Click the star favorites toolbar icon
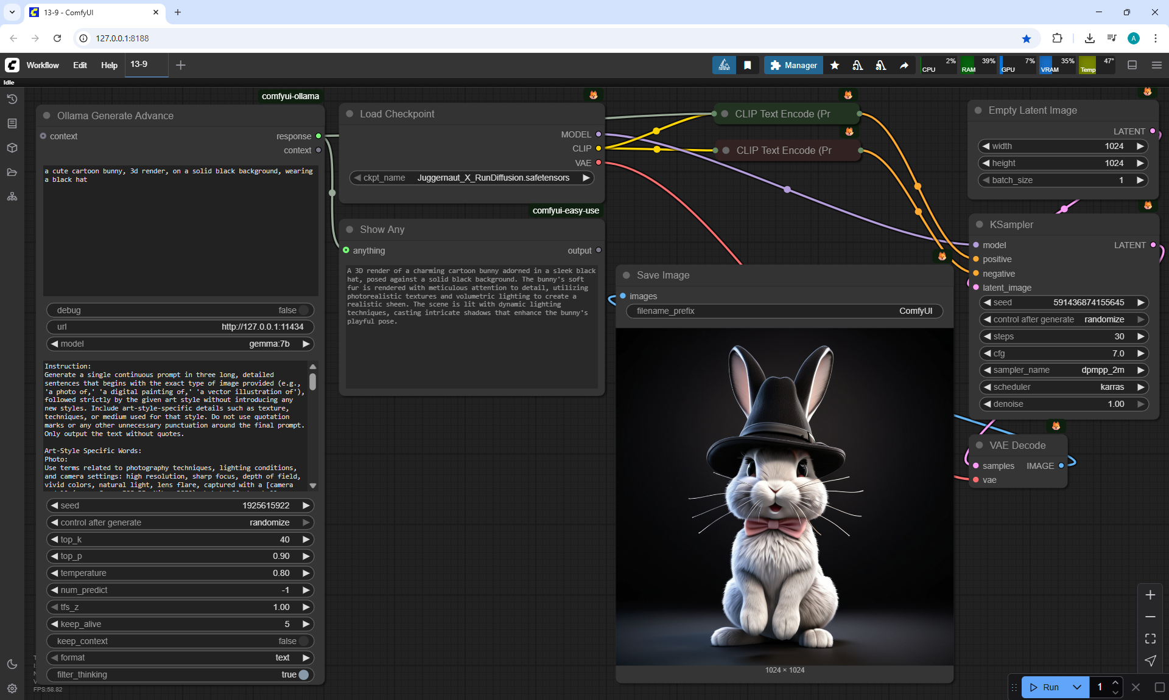1169x700 pixels. point(835,65)
